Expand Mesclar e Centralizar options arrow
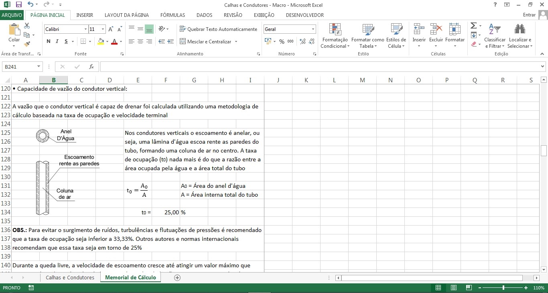The height and width of the screenshot is (293, 548). click(236, 41)
